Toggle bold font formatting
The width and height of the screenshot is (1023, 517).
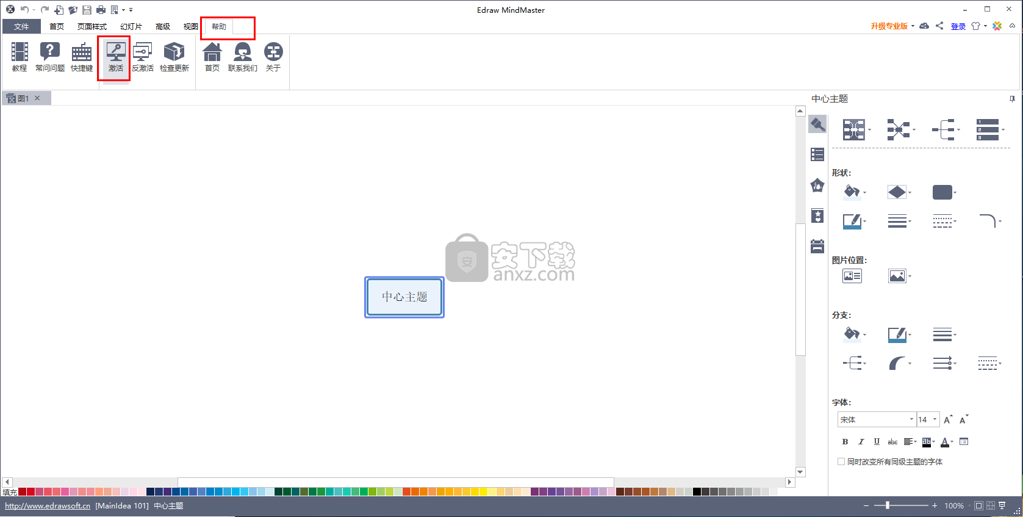(x=845, y=441)
